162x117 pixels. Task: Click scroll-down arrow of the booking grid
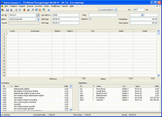click(x=159, y=75)
